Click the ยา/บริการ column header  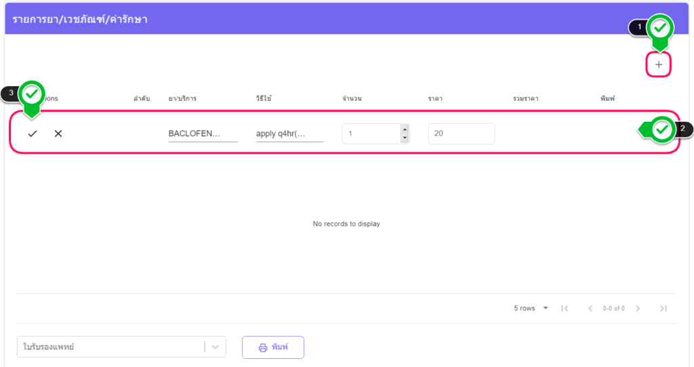[182, 99]
